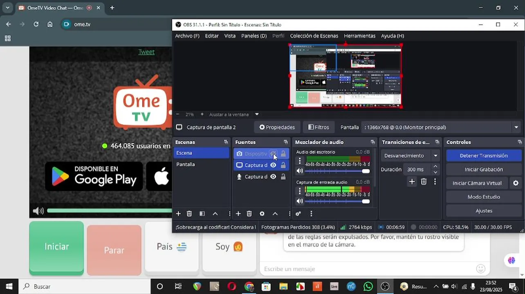The width and height of the screenshot is (525, 294).
Task: Open transition extra options menu
Action: (x=435, y=182)
